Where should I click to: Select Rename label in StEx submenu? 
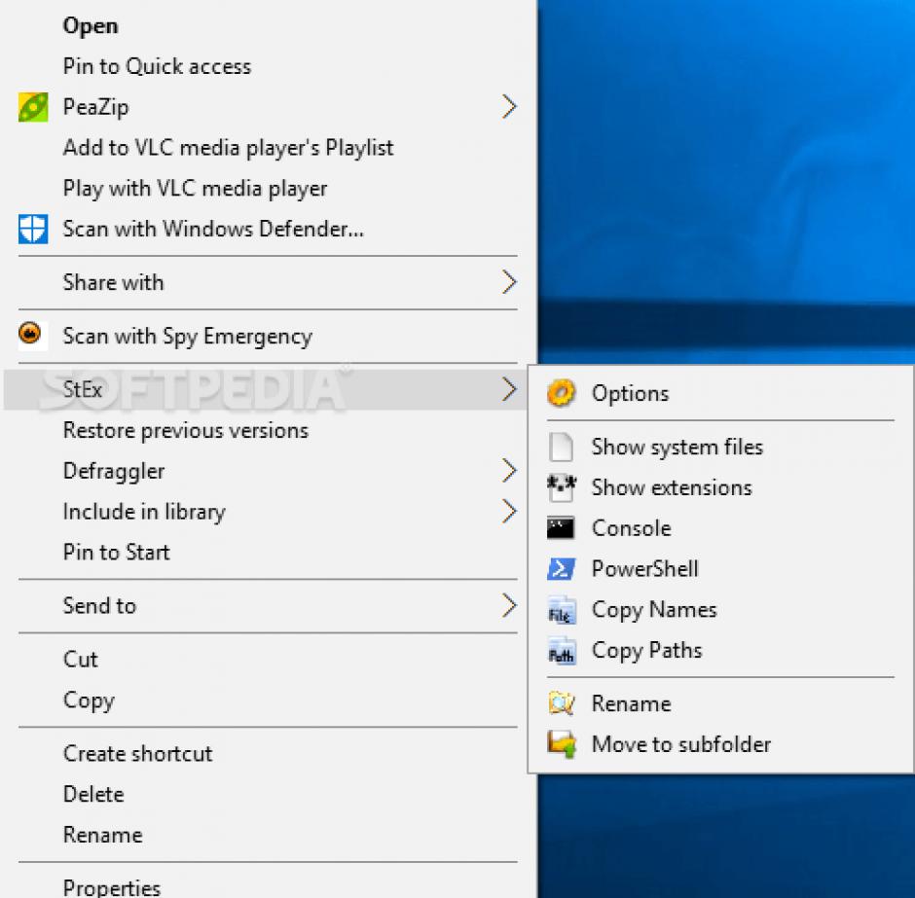point(632,703)
